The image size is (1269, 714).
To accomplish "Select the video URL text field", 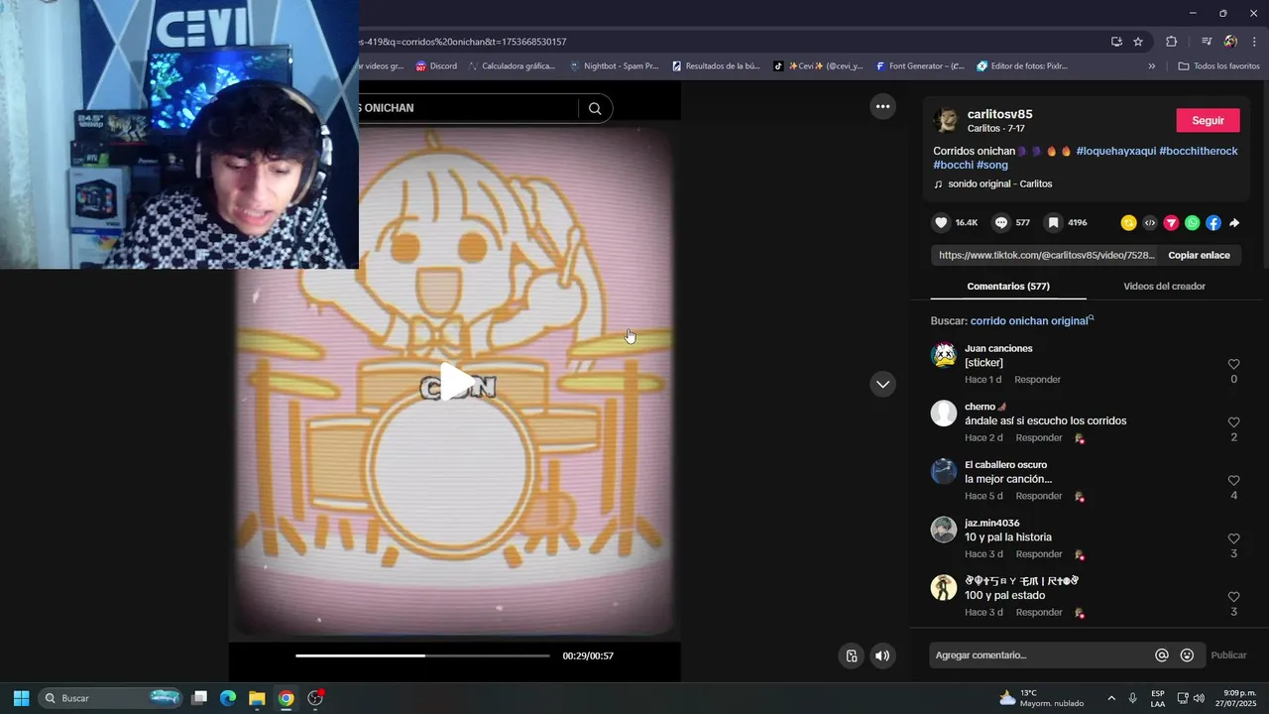I will pos(1046,255).
